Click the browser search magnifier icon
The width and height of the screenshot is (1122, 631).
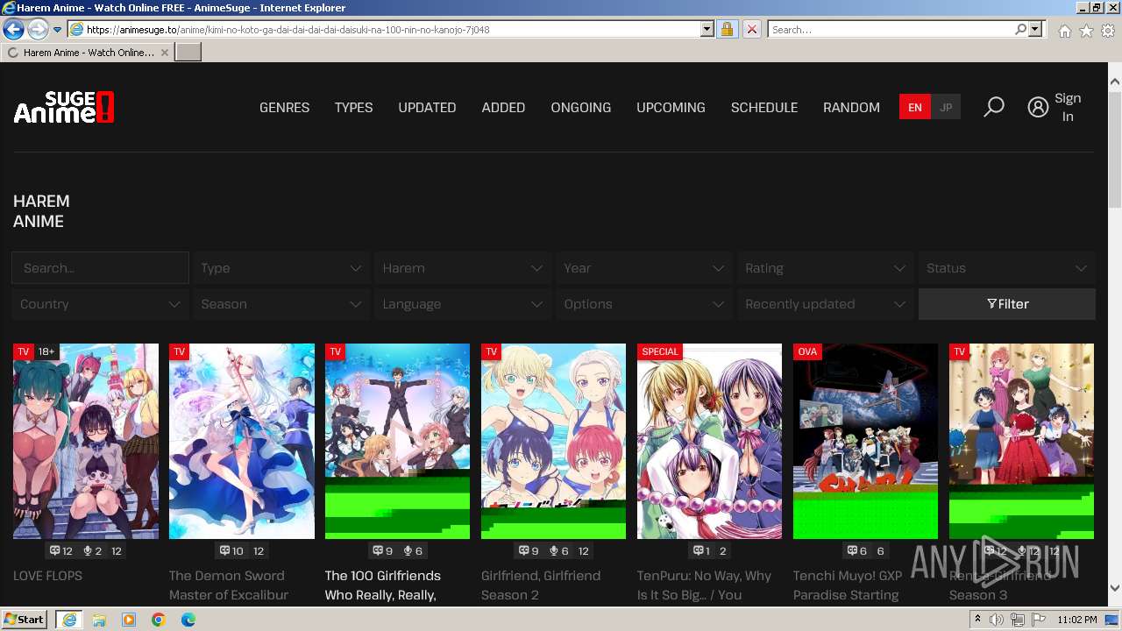click(x=1020, y=29)
